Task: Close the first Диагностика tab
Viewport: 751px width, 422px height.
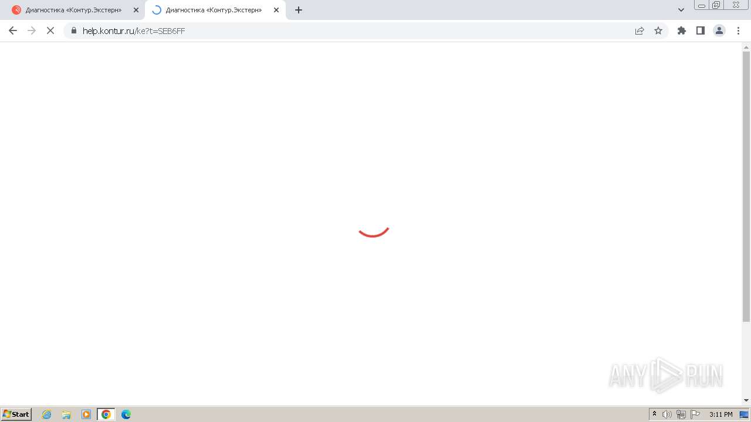Action: [136, 10]
